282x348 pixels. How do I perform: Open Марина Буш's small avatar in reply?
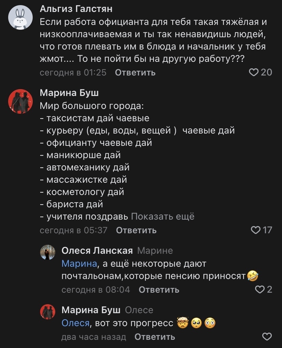pos(48,312)
